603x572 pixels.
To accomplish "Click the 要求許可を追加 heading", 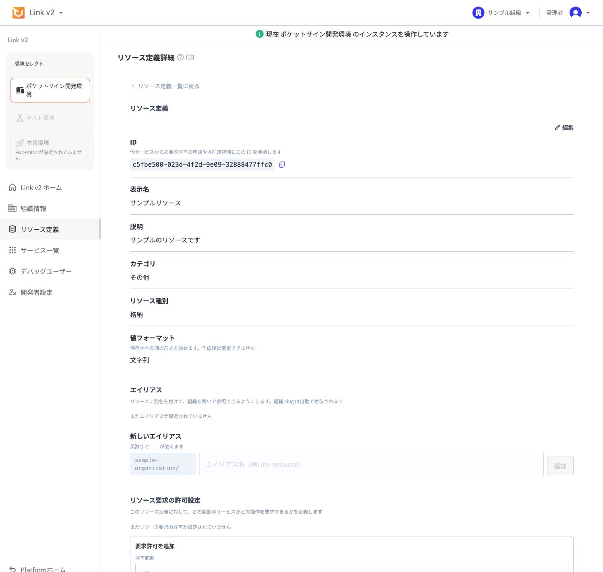I will pyautogui.click(x=155, y=546).
